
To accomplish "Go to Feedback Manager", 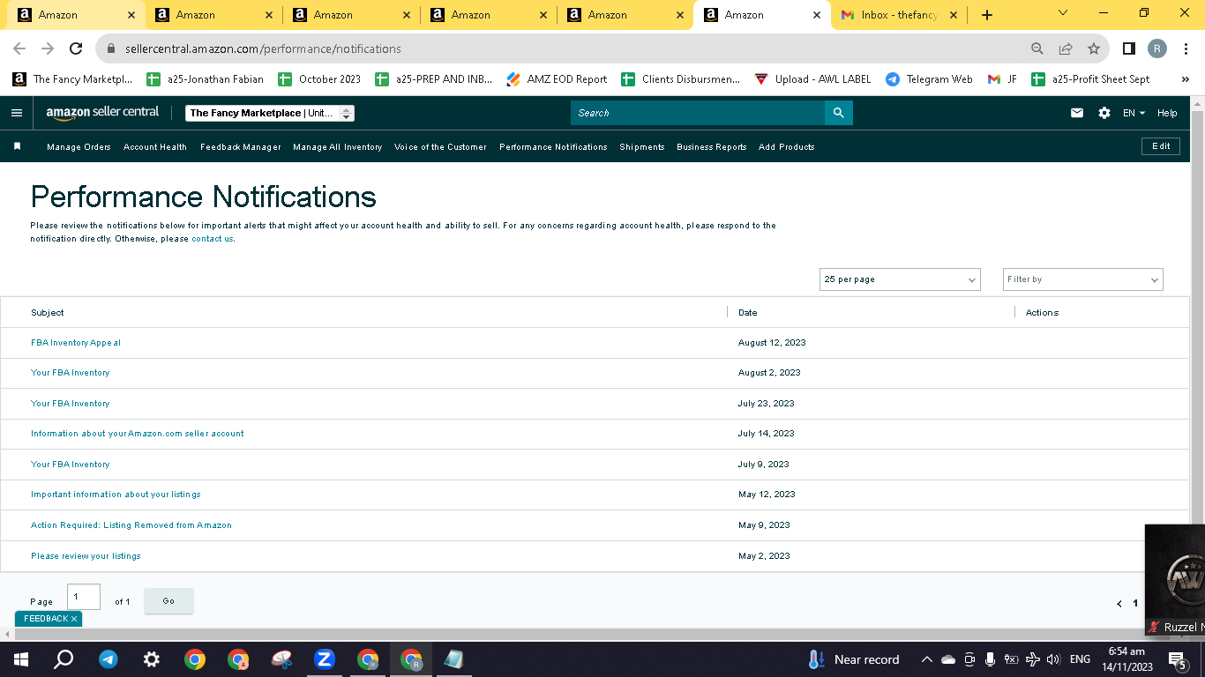I will [241, 147].
